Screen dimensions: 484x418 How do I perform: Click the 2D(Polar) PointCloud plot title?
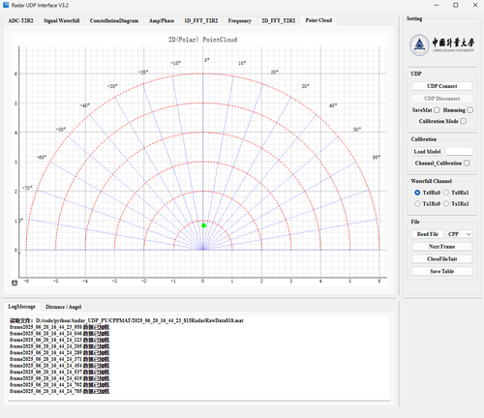[202, 40]
